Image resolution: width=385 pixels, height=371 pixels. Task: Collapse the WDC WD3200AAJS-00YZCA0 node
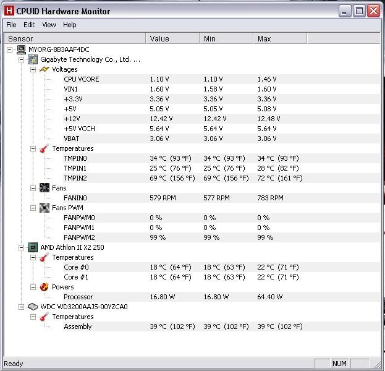(x=22, y=307)
